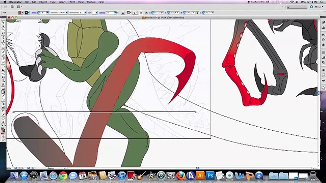Screen dimensions: 326x183
Task: Open iTunes from the Dock
Action: click(x=122, y=175)
